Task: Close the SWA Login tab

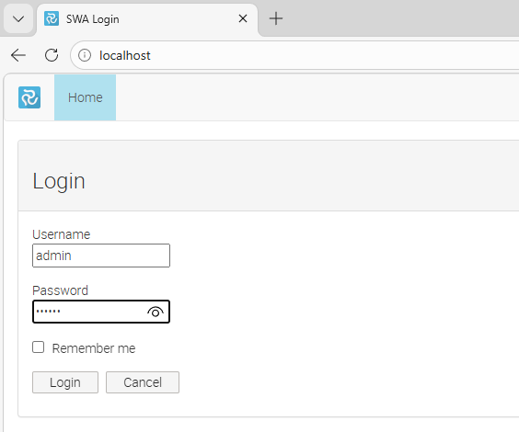Action: click(x=243, y=18)
